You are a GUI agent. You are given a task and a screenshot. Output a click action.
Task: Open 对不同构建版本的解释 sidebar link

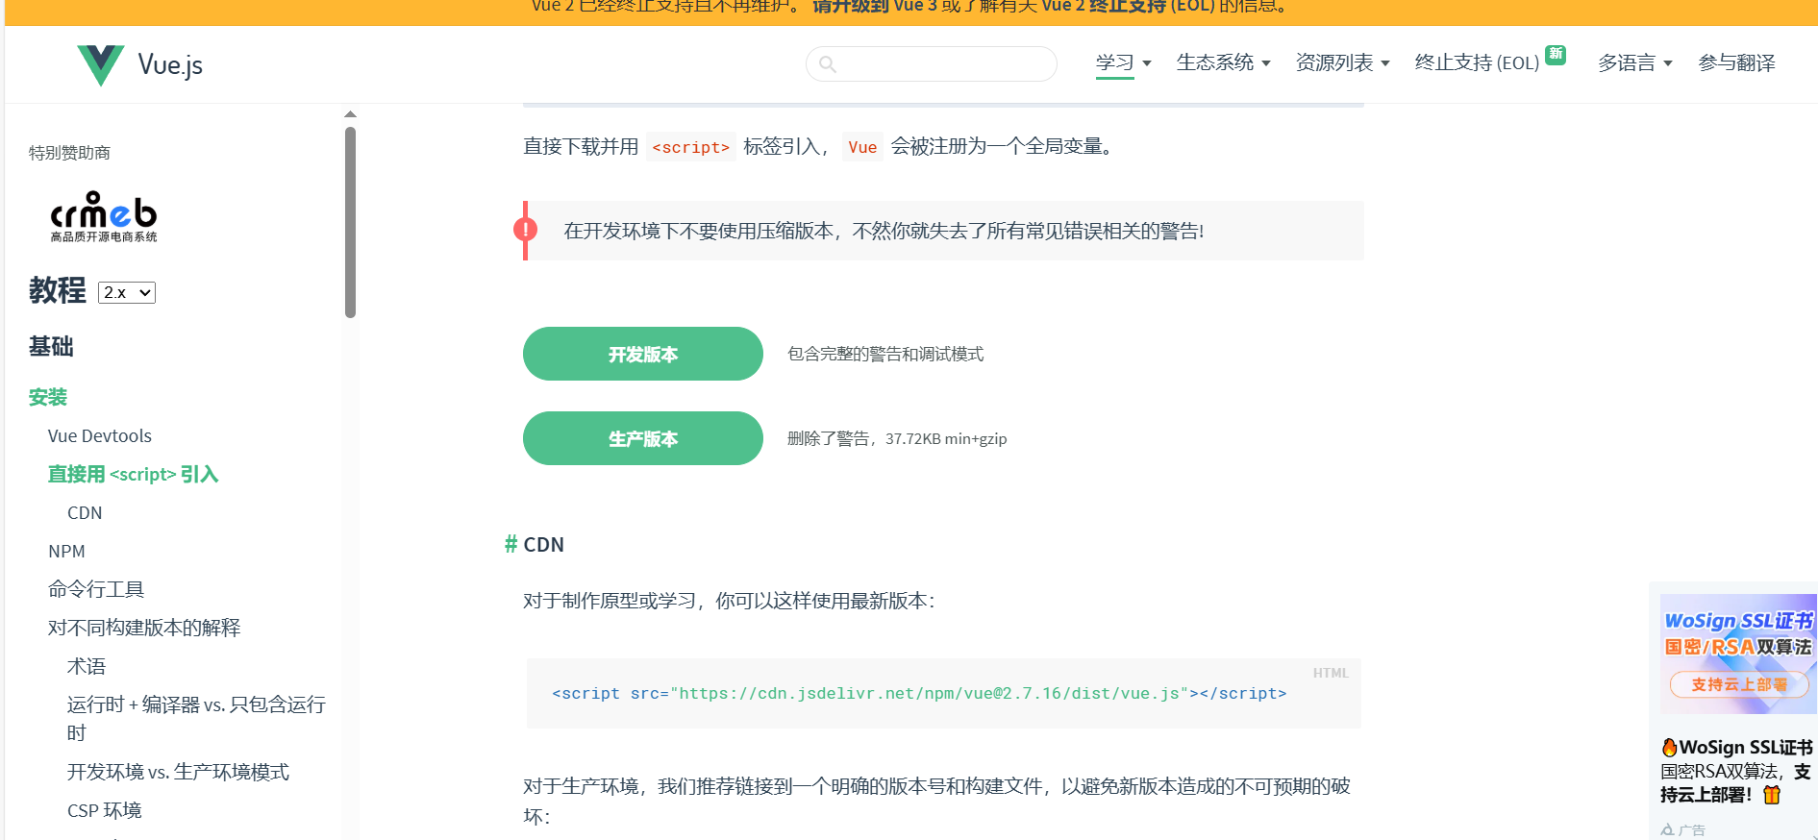[x=144, y=628]
